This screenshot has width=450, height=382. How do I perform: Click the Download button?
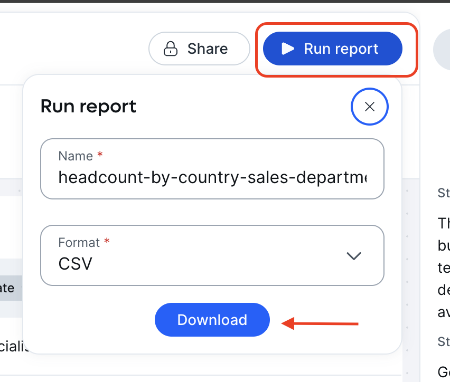[212, 320]
